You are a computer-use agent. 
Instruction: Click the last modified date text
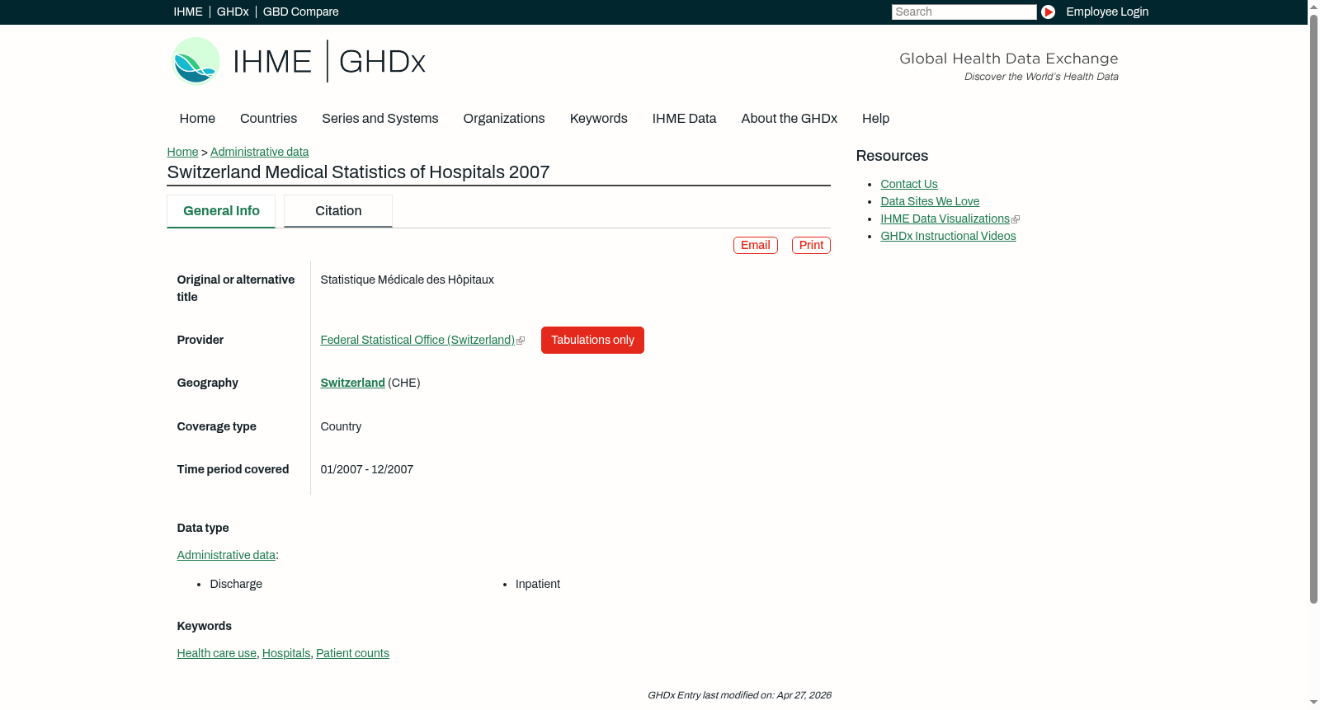coord(739,695)
